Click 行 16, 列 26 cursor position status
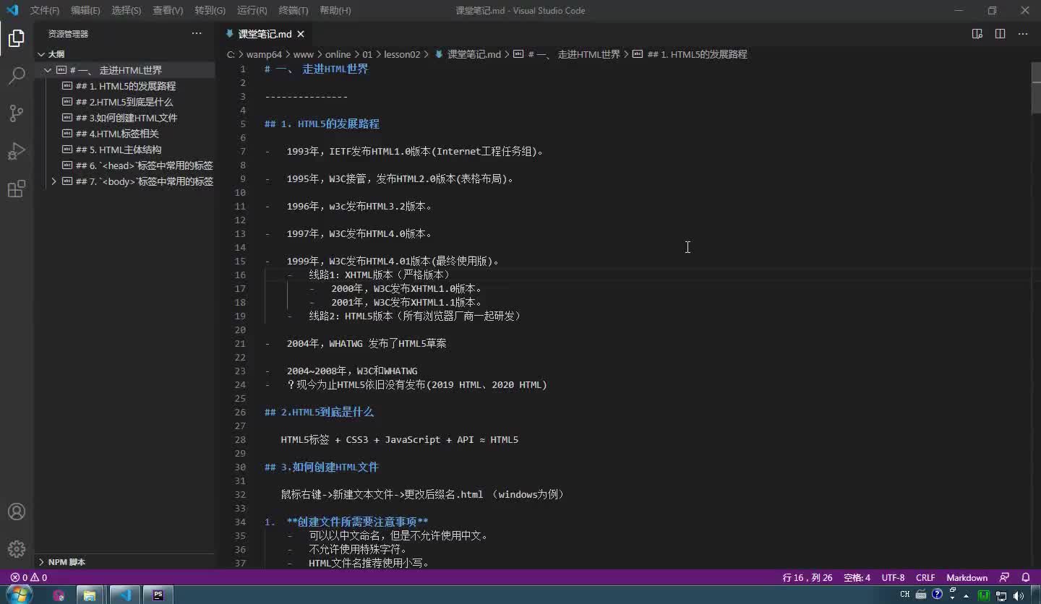The height and width of the screenshot is (604, 1041). coord(807,577)
